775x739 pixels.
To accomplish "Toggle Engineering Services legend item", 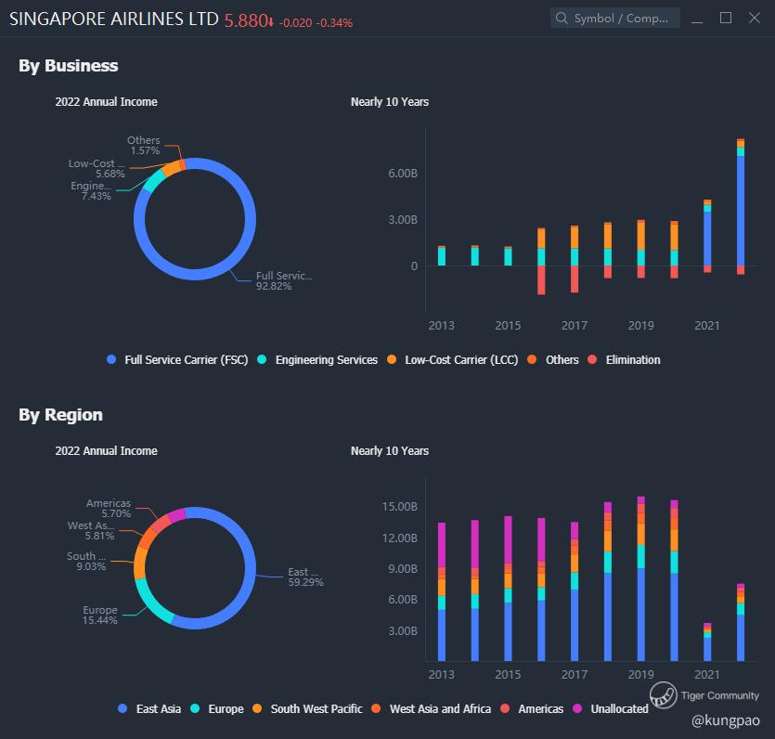I will point(317,360).
